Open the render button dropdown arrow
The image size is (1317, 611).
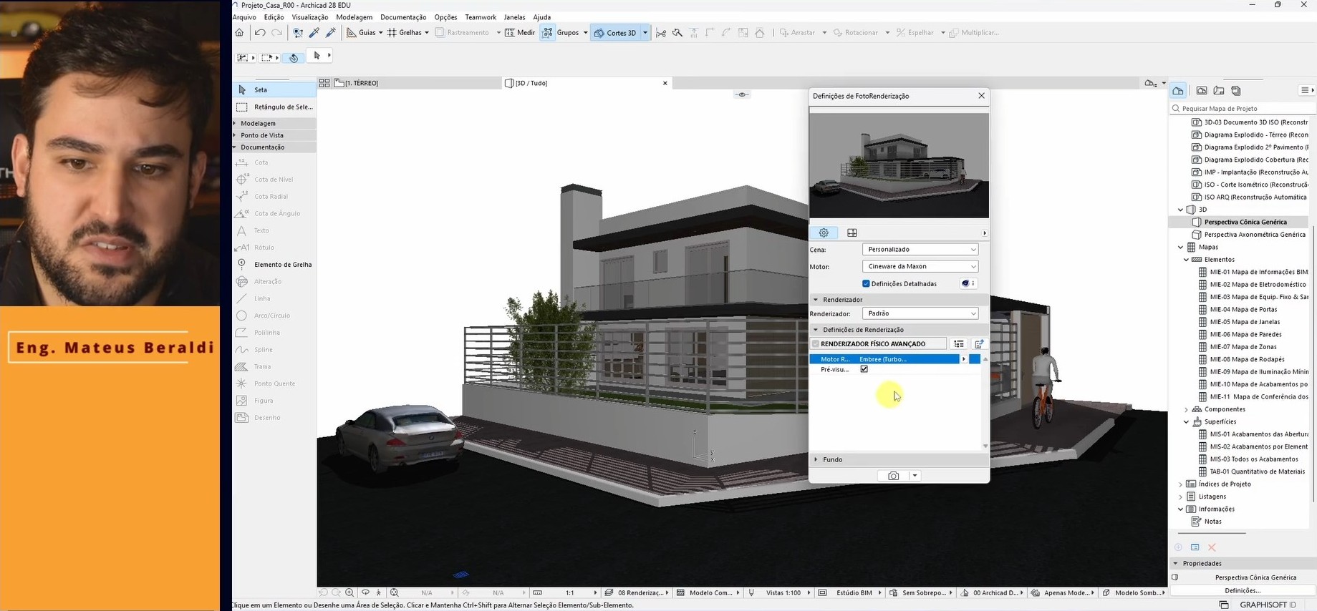tap(915, 476)
